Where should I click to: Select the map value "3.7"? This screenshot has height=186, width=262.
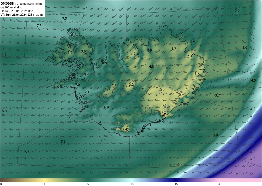pyautogui.click(x=217, y=95)
